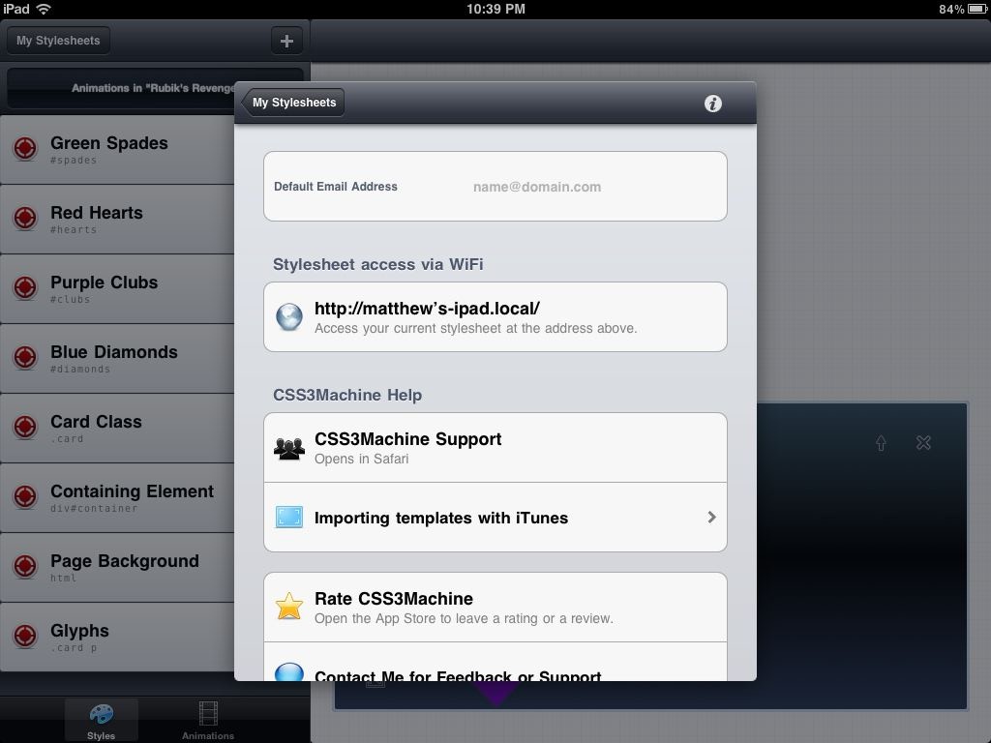This screenshot has width=991, height=743.
Task: Switch to the Animations tab
Action: point(208,721)
